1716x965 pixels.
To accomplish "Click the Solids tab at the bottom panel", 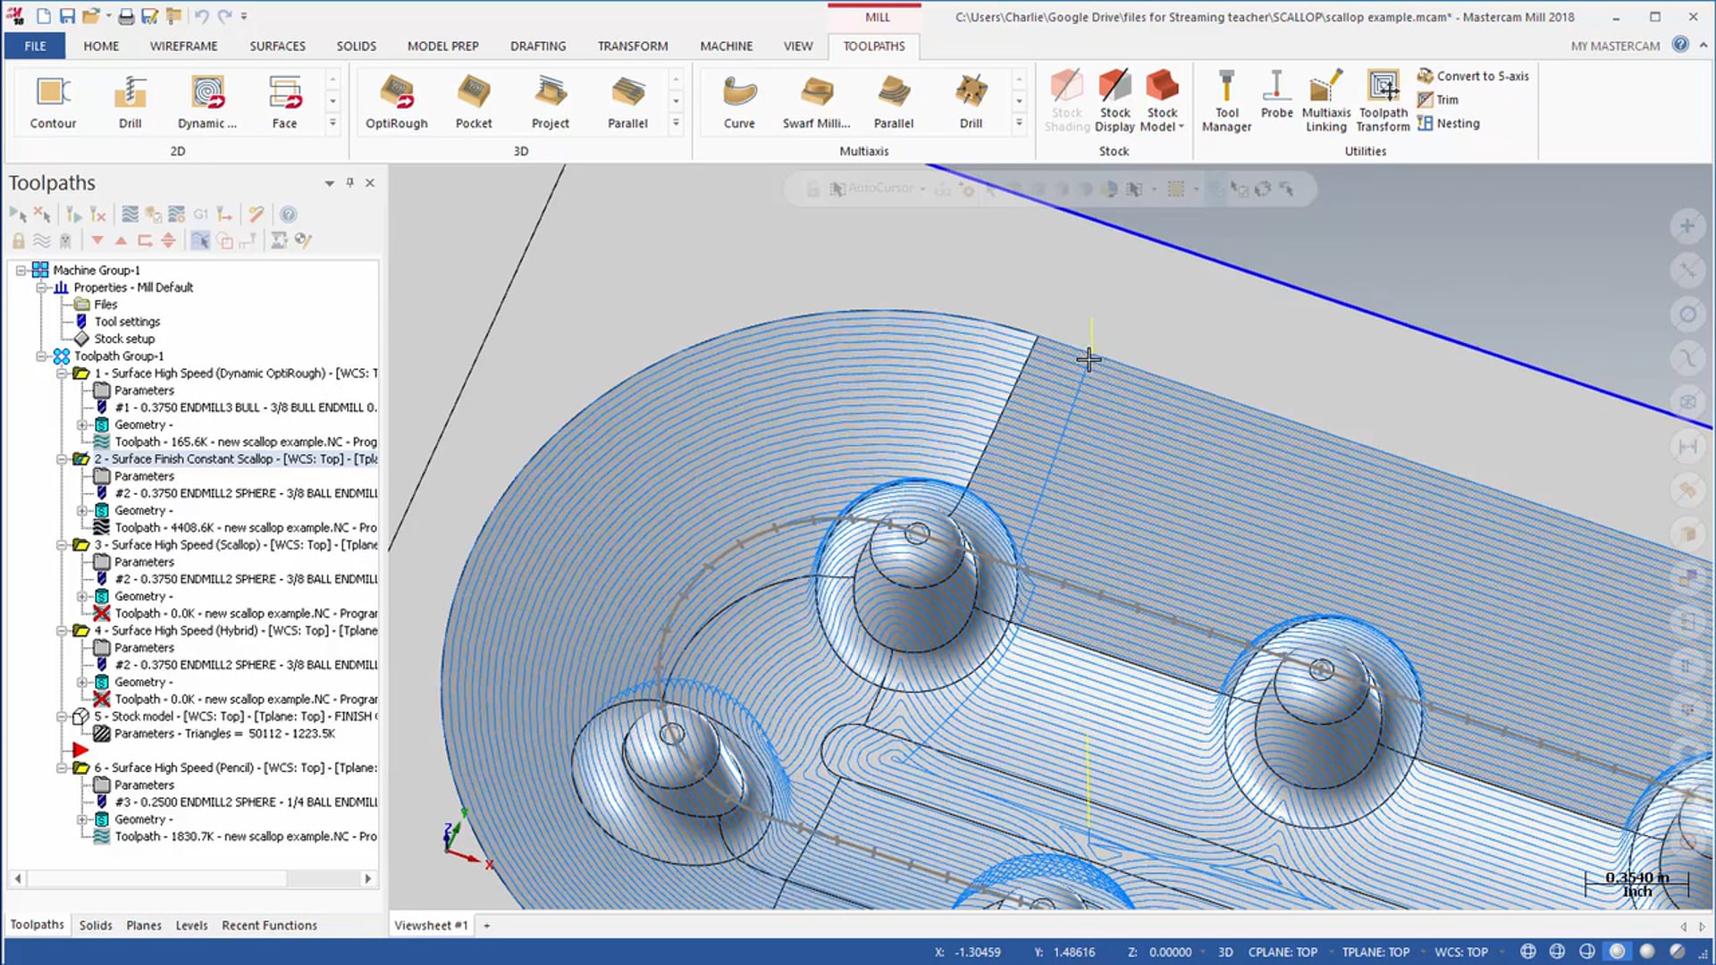I will pos(94,925).
